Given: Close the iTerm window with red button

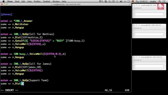Looking at the screenshot, I should coord(2,4).
